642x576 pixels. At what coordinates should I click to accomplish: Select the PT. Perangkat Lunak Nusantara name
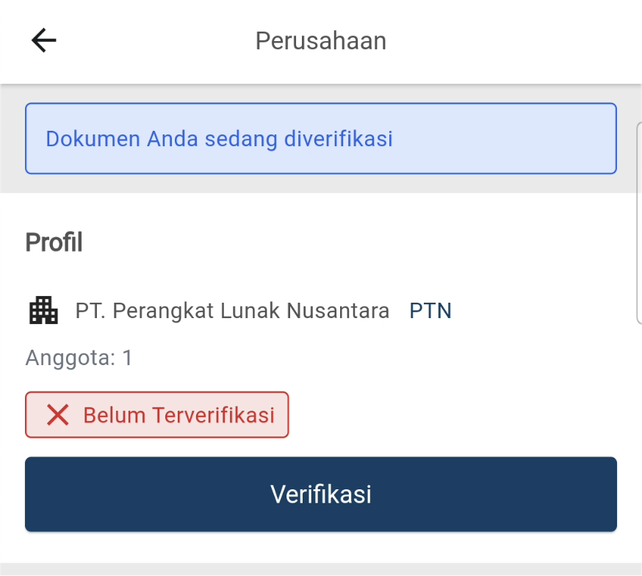[232, 312]
